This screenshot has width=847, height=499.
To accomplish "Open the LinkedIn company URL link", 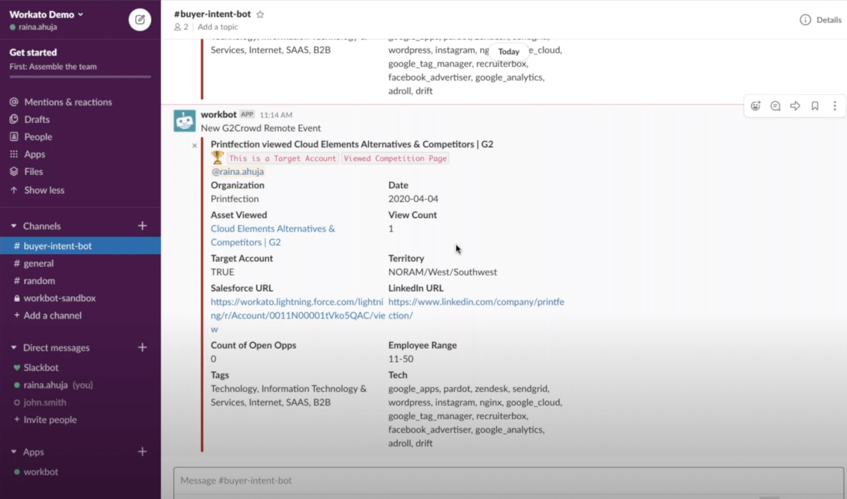I will click(476, 308).
